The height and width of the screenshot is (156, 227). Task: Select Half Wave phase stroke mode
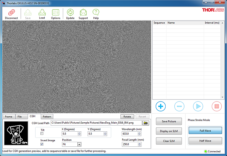(205, 141)
